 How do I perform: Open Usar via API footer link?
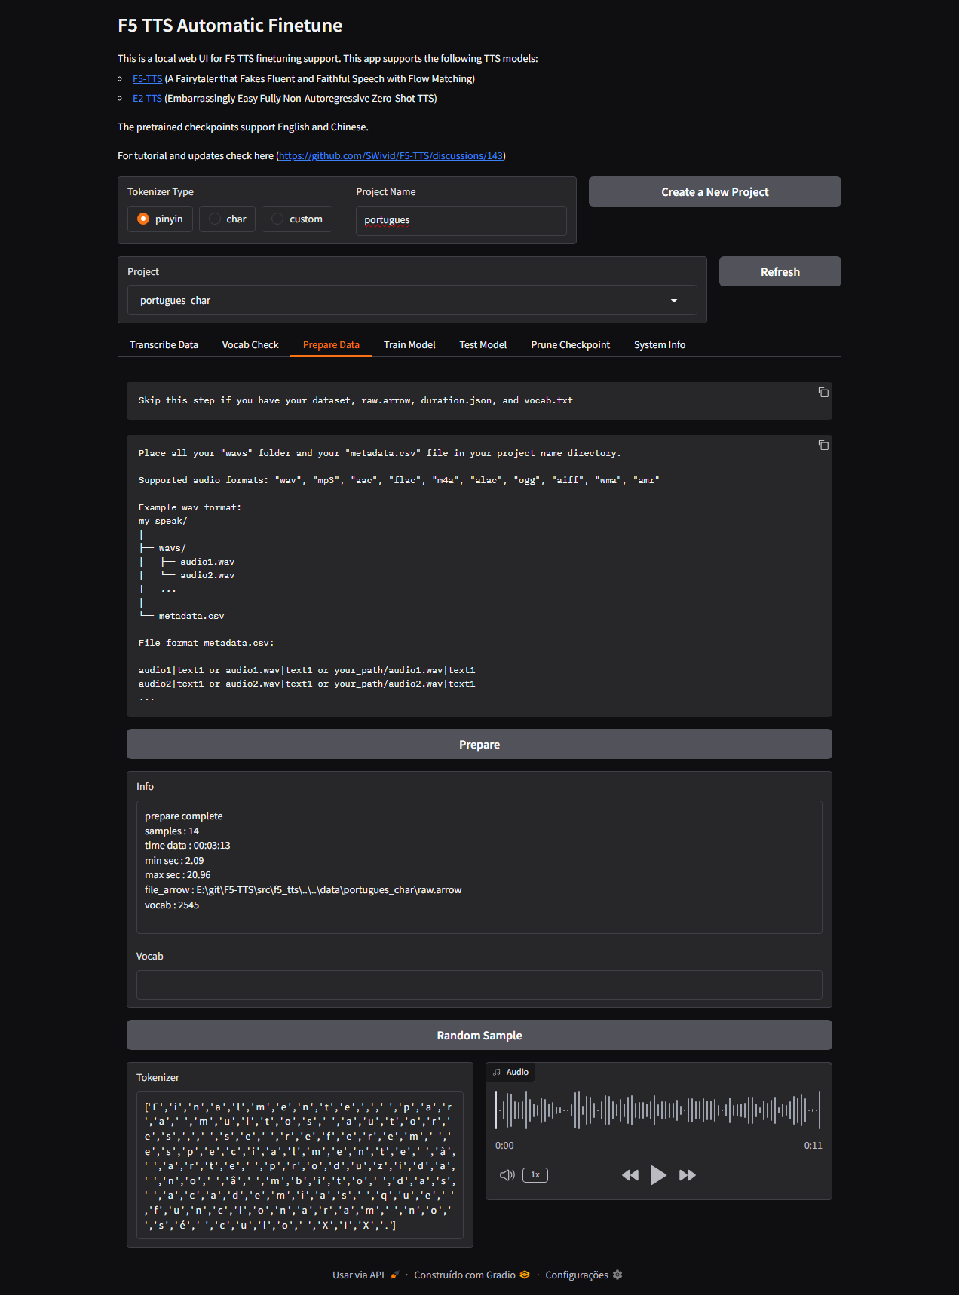click(366, 1275)
